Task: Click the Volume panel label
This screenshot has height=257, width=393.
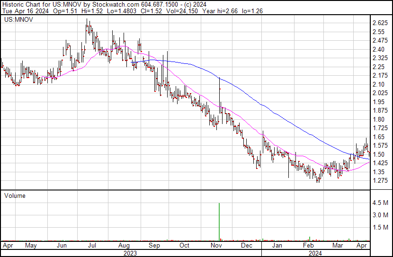Action: coord(15,195)
